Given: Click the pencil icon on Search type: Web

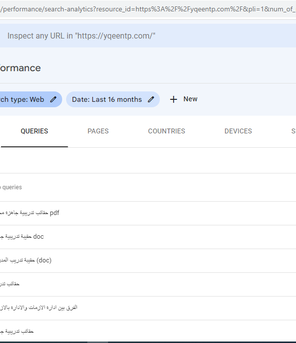Looking at the screenshot, I should click(53, 99).
